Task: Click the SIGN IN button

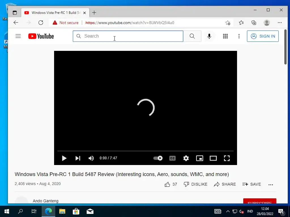Action: [x=263, y=36]
